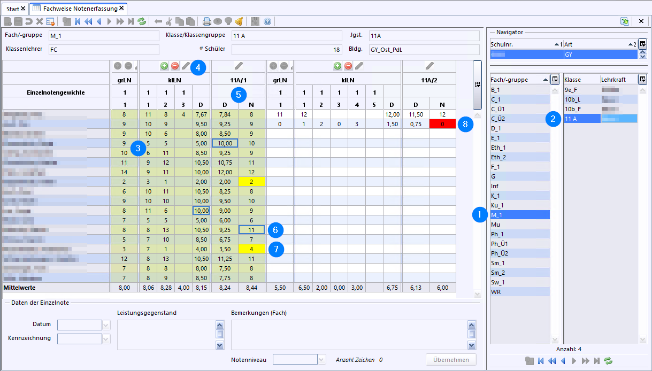Open column chooser beside Lehrkraft header
The image size is (652, 371).
pos(643,79)
